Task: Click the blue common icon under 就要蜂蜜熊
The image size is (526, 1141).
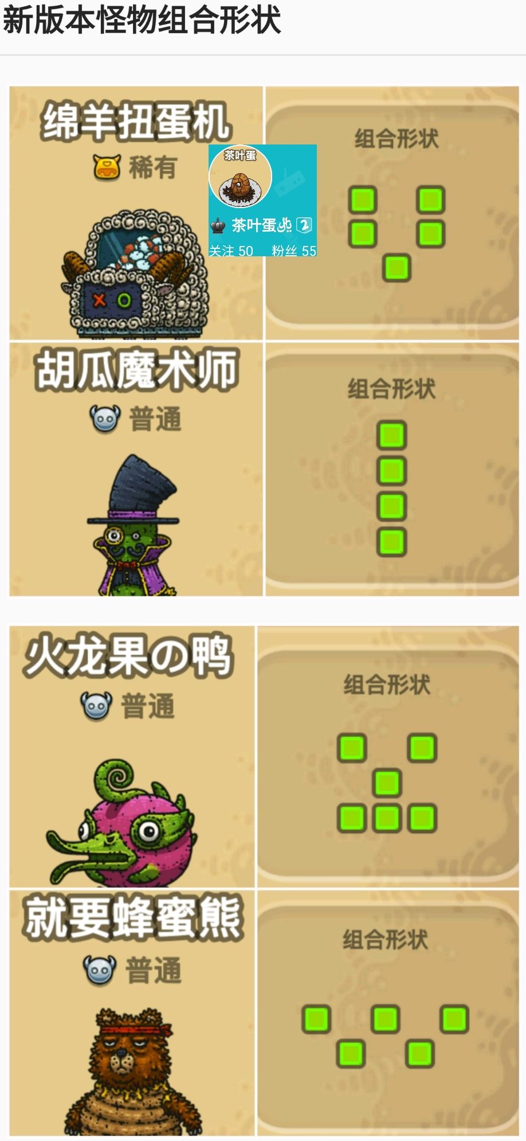Action: tap(100, 970)
